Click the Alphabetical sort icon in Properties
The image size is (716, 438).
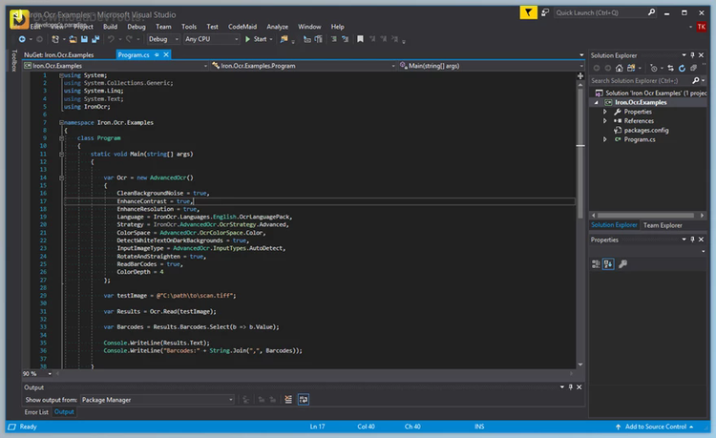608,264
